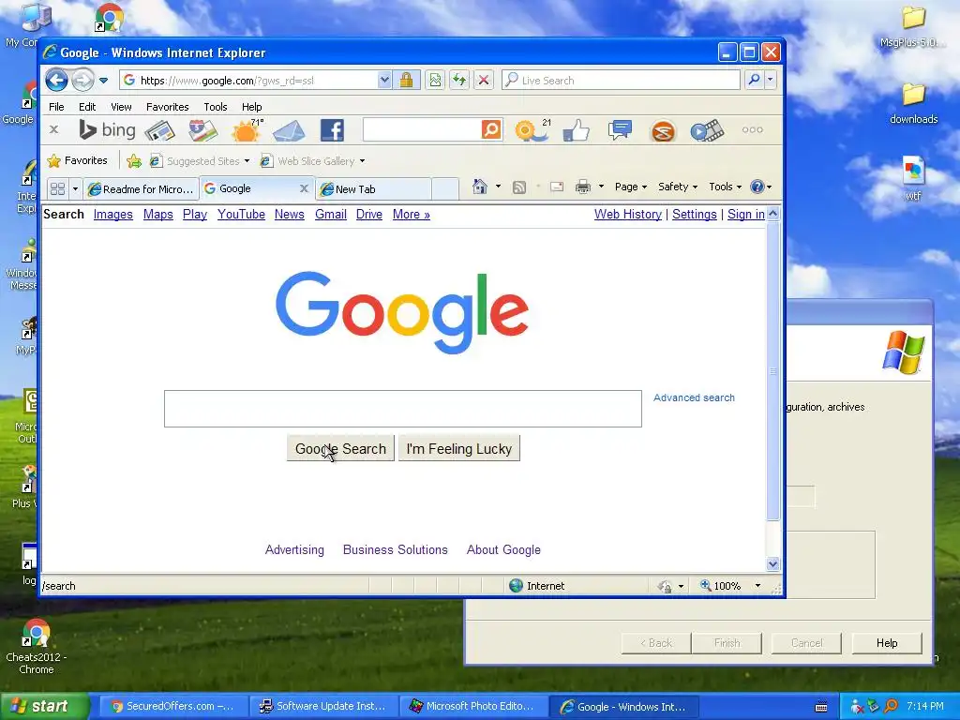This screenshot has height=720, width=960.
Task: Click the Bing logo on toolbar
Action: tap(107, 129)
